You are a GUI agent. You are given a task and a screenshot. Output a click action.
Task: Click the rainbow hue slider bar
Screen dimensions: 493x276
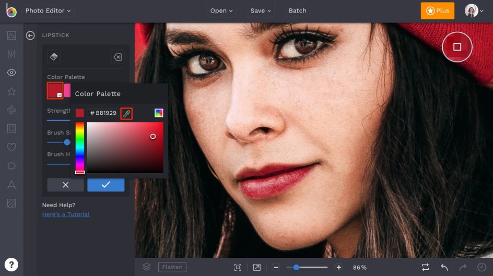[80, 148]
